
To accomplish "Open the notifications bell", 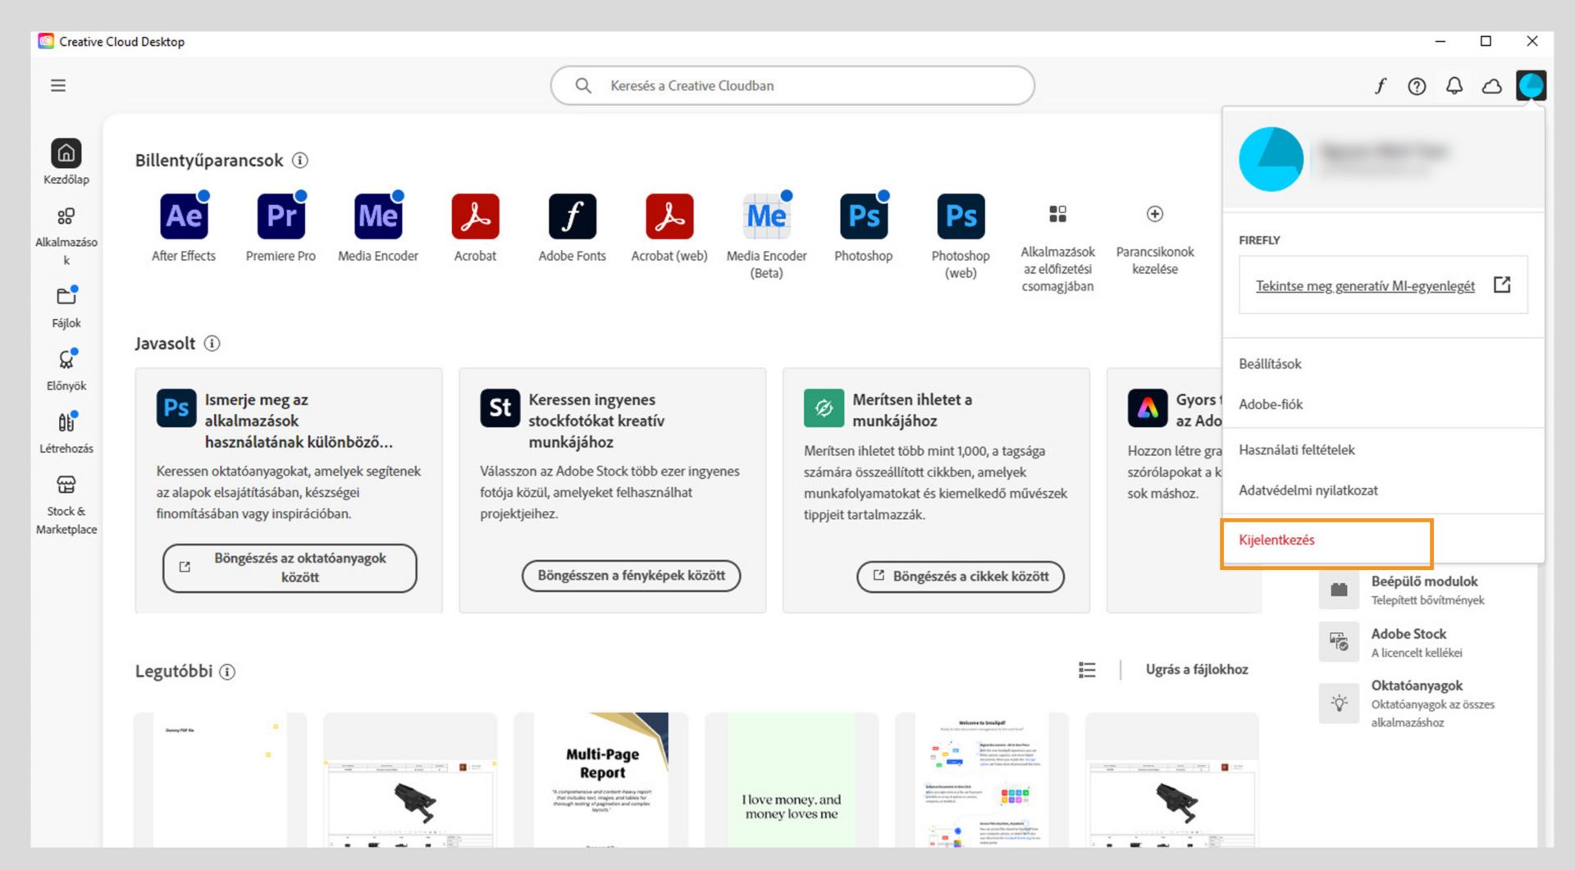I will (x=1454, y=86).
